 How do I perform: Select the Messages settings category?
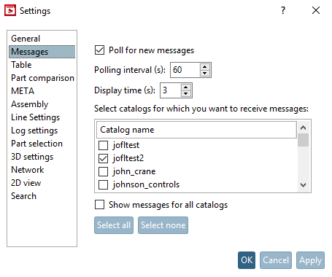pyautogui.click(x=42, y=52)
